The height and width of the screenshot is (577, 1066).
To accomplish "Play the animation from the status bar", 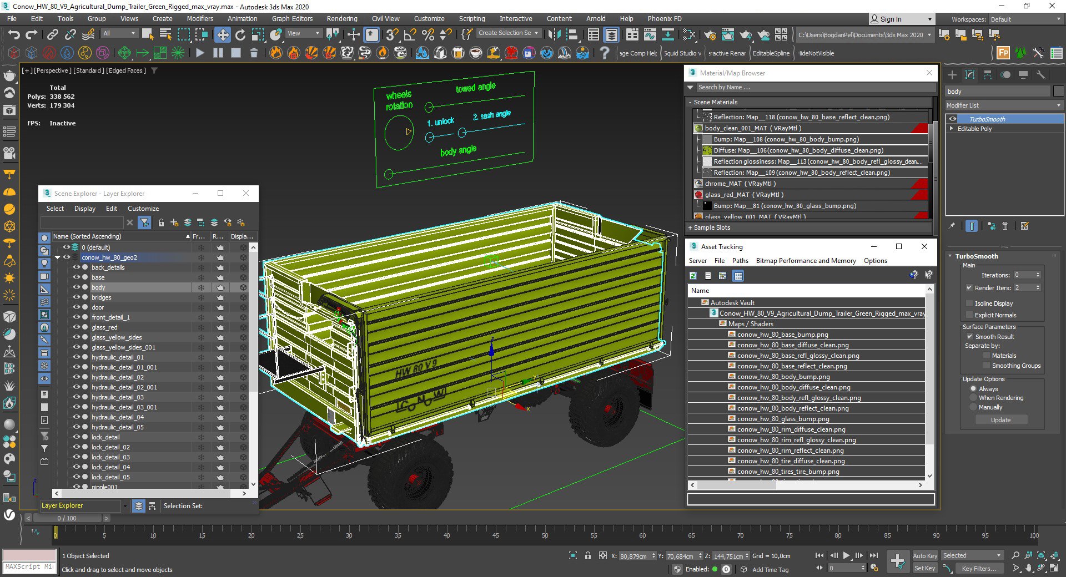I will pos(846,555).
